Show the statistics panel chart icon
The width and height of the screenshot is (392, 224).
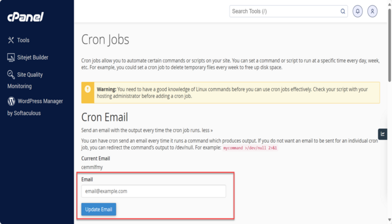pos(383,134)
